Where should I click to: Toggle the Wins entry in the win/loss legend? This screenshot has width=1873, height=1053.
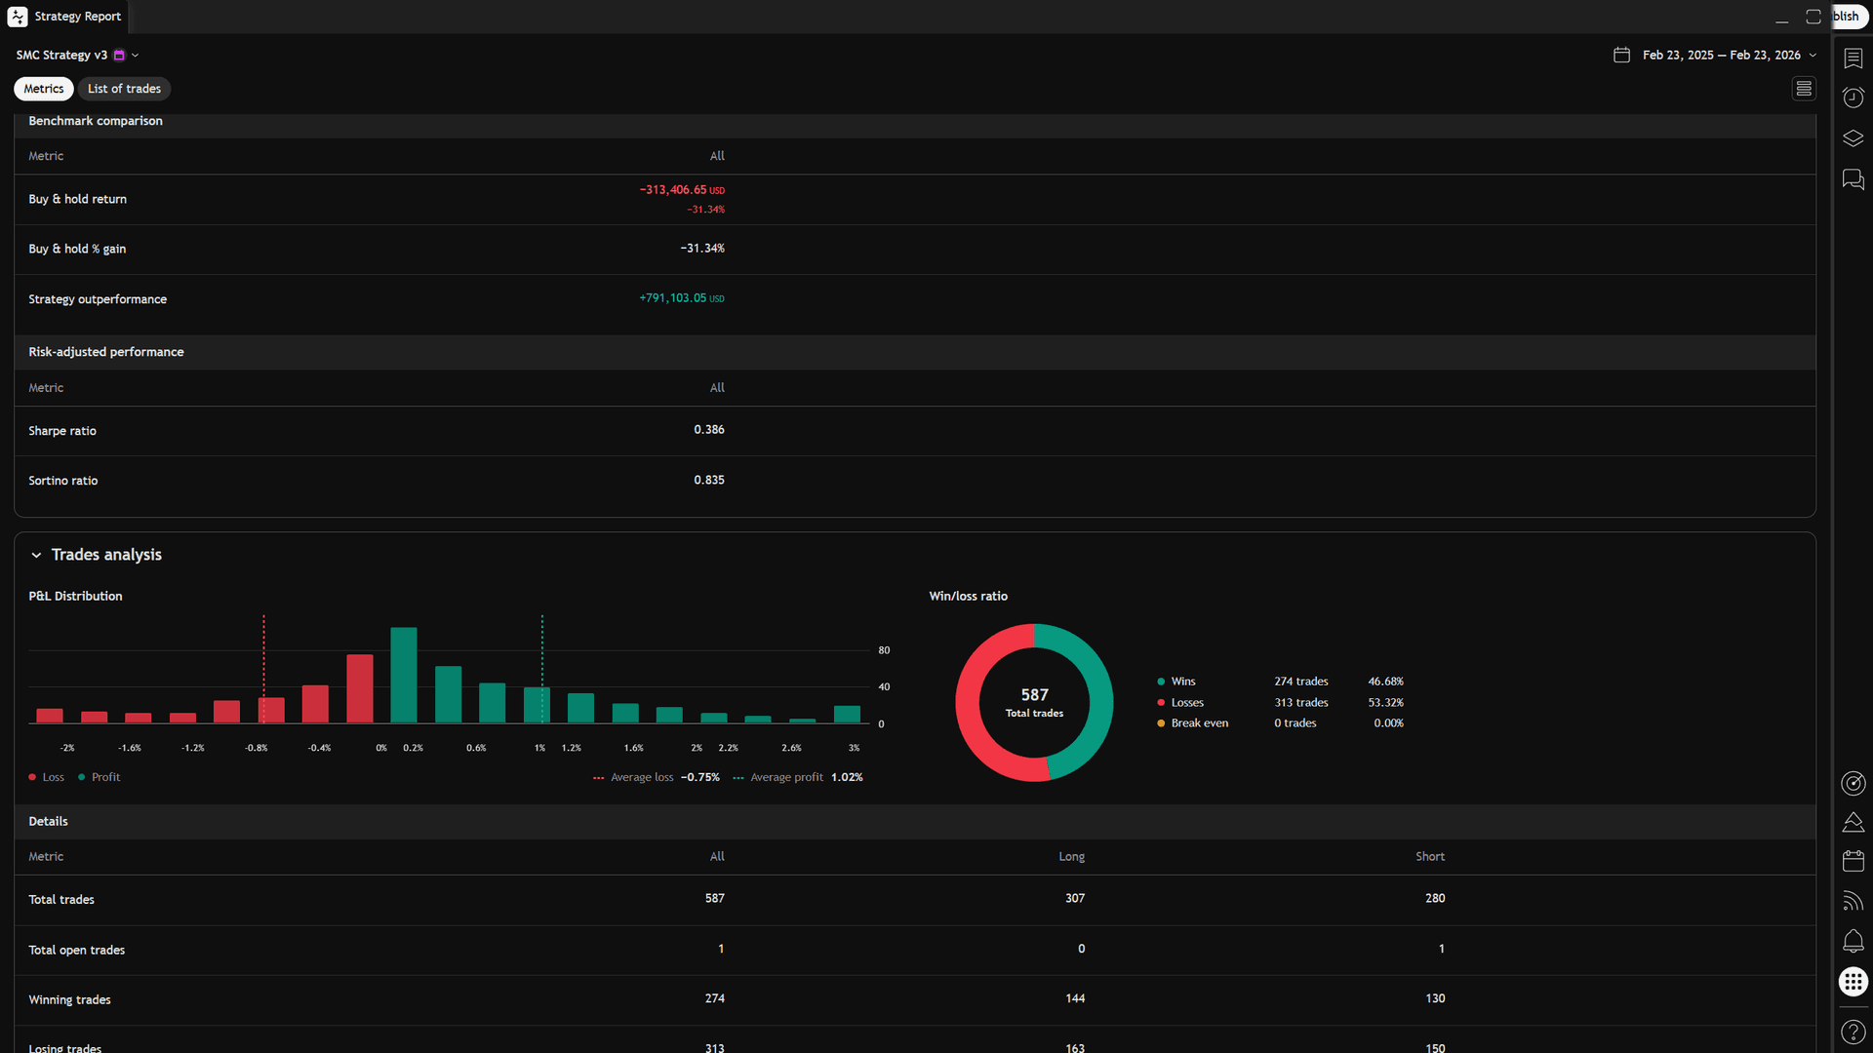1182,681
